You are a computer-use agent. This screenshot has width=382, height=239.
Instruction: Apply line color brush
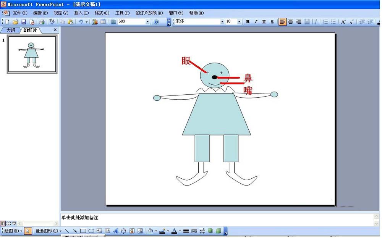click(x=162, y=231)
